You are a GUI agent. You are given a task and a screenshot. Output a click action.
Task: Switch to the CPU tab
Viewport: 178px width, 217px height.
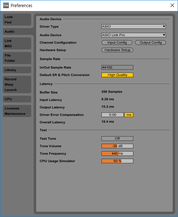[17, 99]
